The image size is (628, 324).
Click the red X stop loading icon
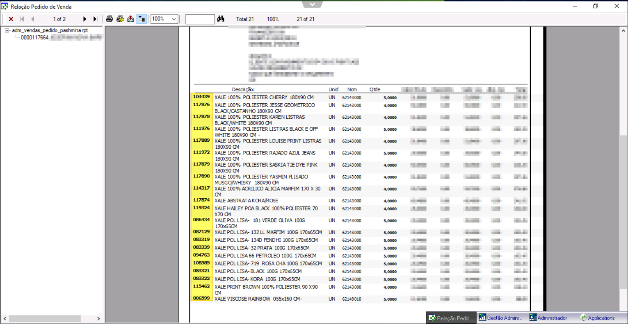11,19
